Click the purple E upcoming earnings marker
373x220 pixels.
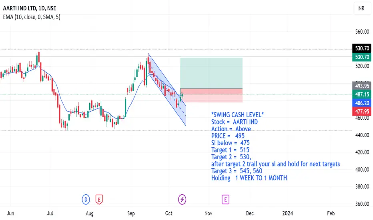pos(225,200)
